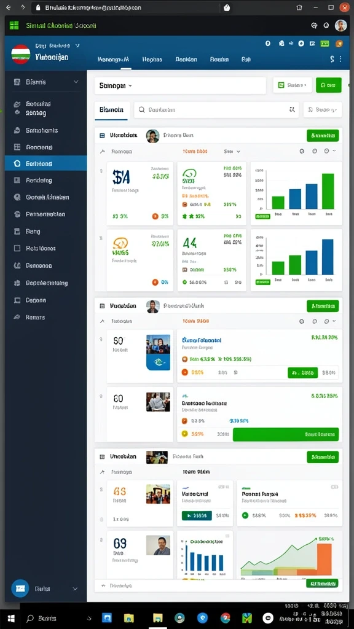Click the filter icon inside search bar right
The height and width of the screenshot is (629, 354).
tap(292, 109)
